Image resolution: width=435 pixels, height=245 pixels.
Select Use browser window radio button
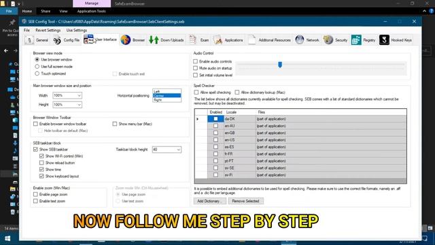37,59
